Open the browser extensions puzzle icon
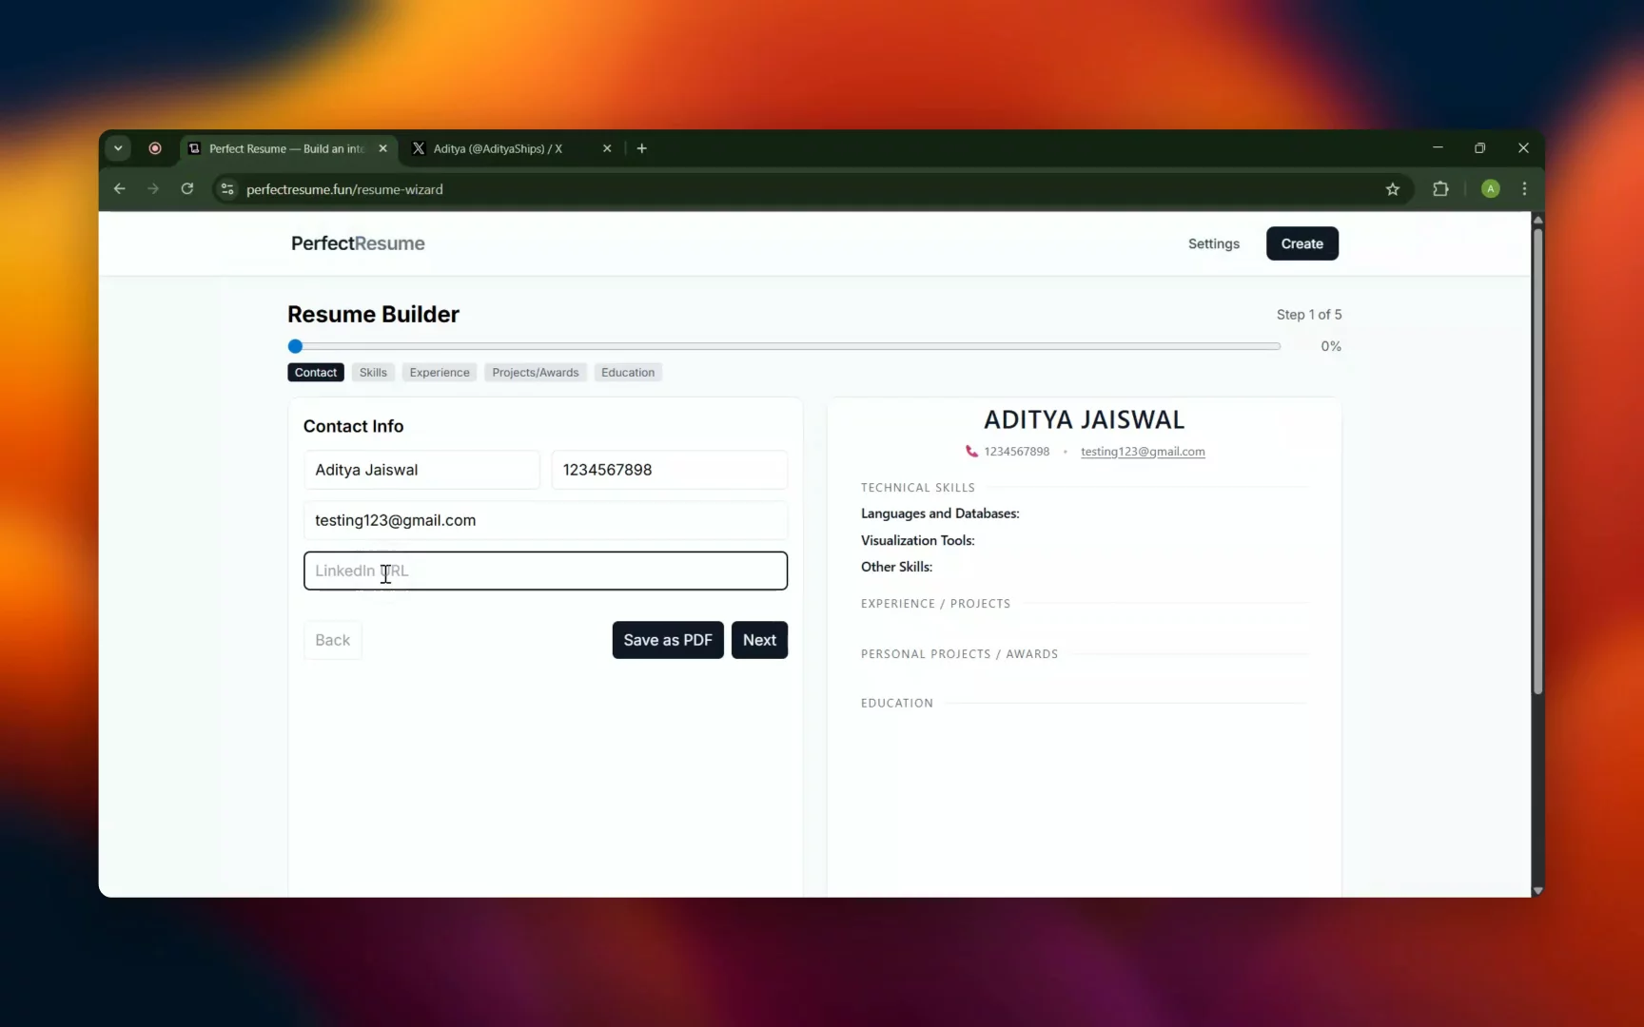The image size is (1644, 1027). click(x=1440, y=189)
